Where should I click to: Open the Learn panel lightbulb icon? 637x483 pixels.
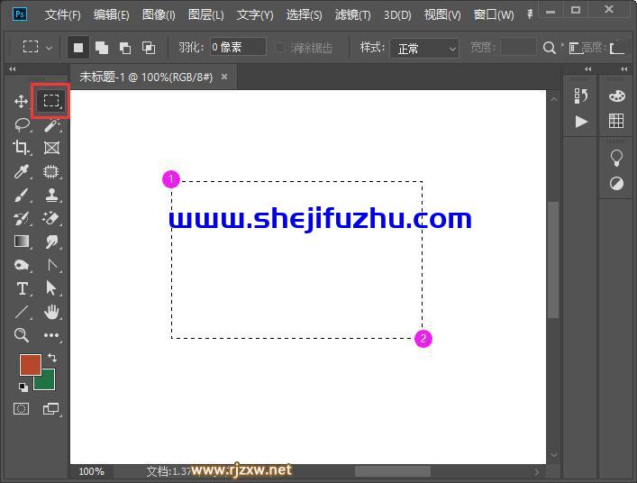[616, 158]
